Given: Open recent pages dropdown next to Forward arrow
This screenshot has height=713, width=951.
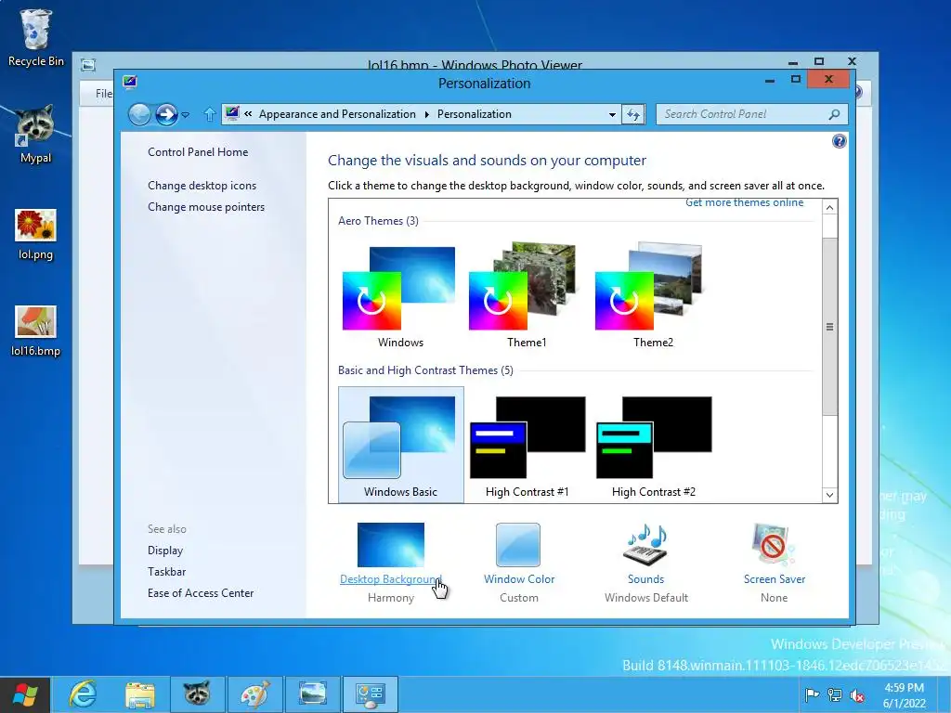Looking at the screenshot, I should tap(186, 114).
